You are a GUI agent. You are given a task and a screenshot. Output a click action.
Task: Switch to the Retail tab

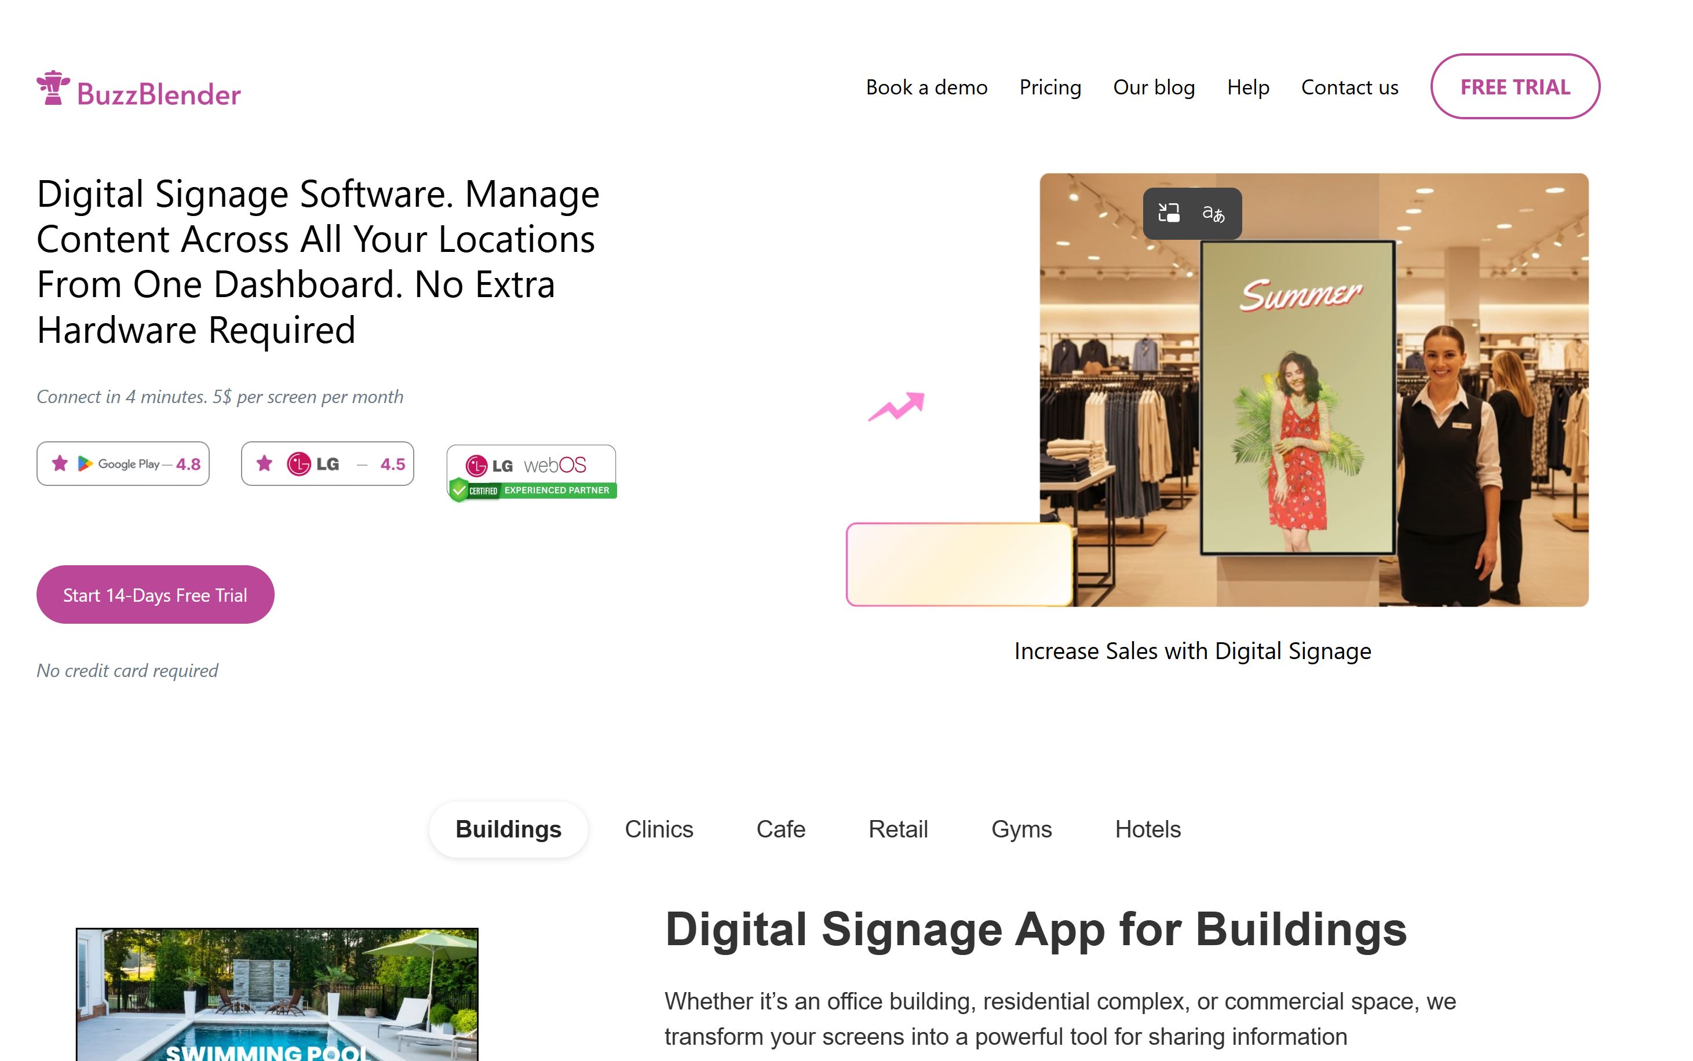[x=897, y=829]
